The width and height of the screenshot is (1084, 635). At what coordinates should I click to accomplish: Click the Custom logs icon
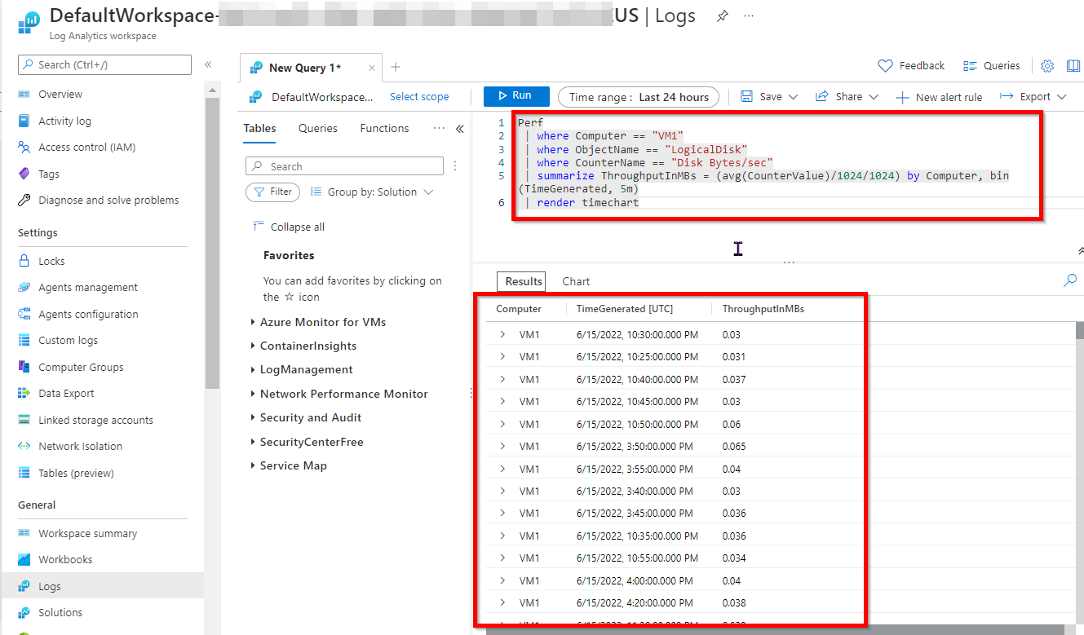[24, 340]
